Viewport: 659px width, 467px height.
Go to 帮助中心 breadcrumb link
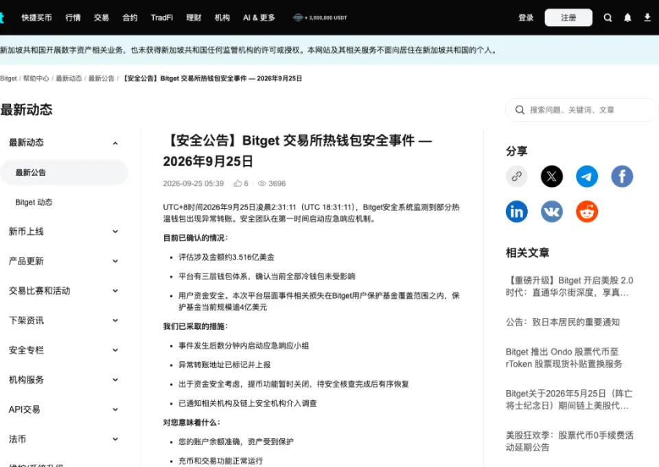36,78
